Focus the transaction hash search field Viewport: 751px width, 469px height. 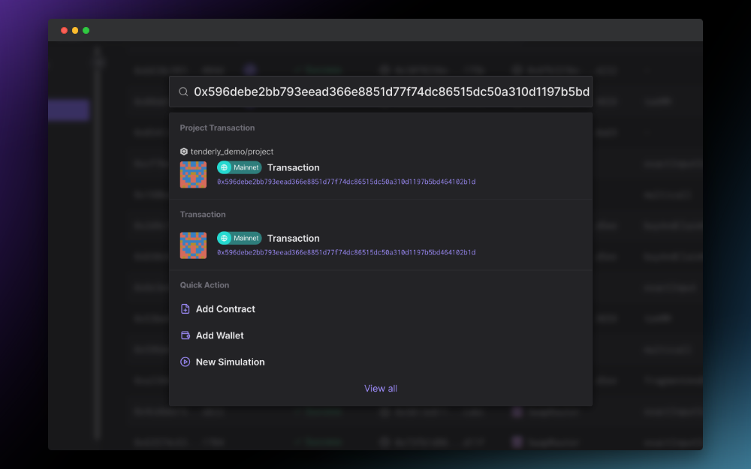[x=381, y=92]
